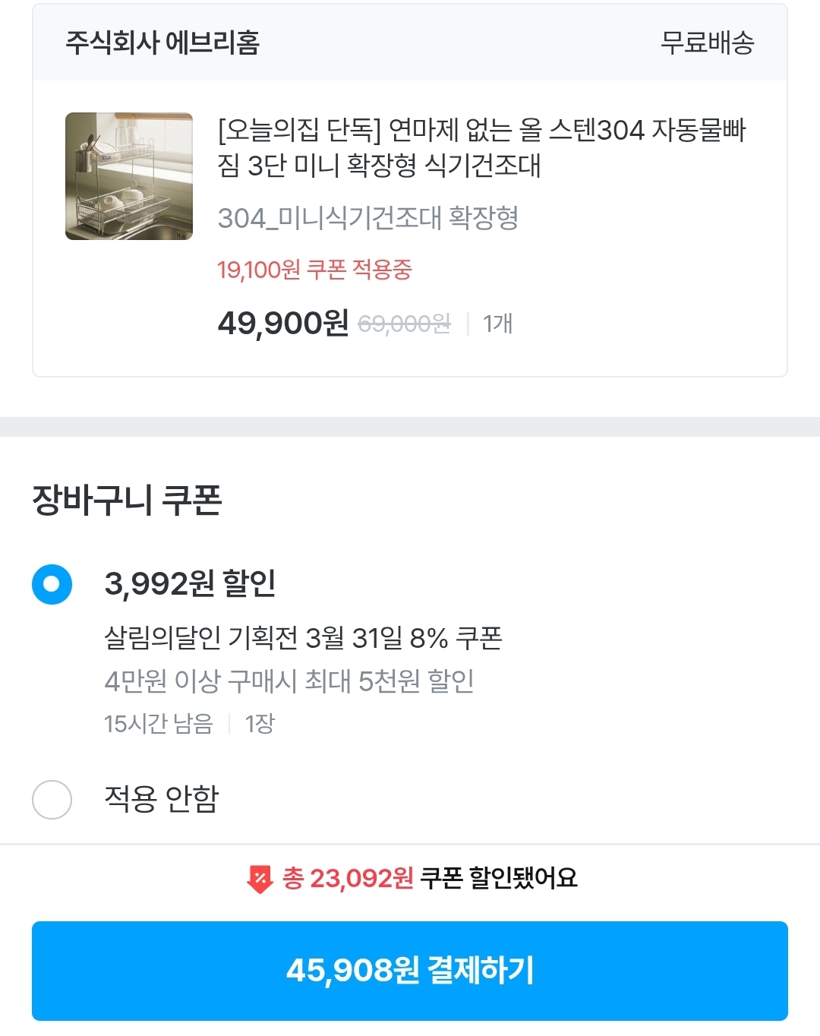Click the 적용 안함 option label
Viewport: 820px width, 1036px height.
(x=162, y=799)
